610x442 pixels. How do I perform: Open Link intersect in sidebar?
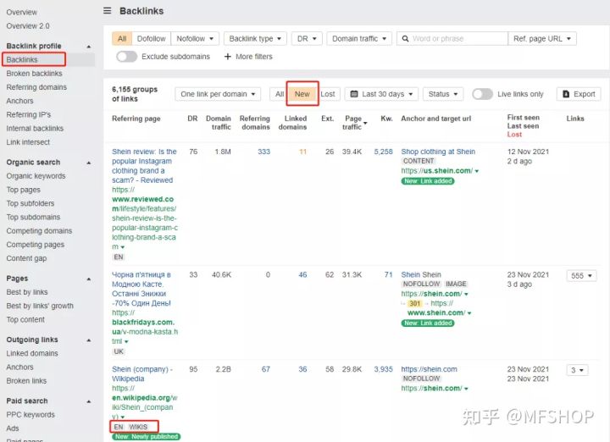(28, 142)
